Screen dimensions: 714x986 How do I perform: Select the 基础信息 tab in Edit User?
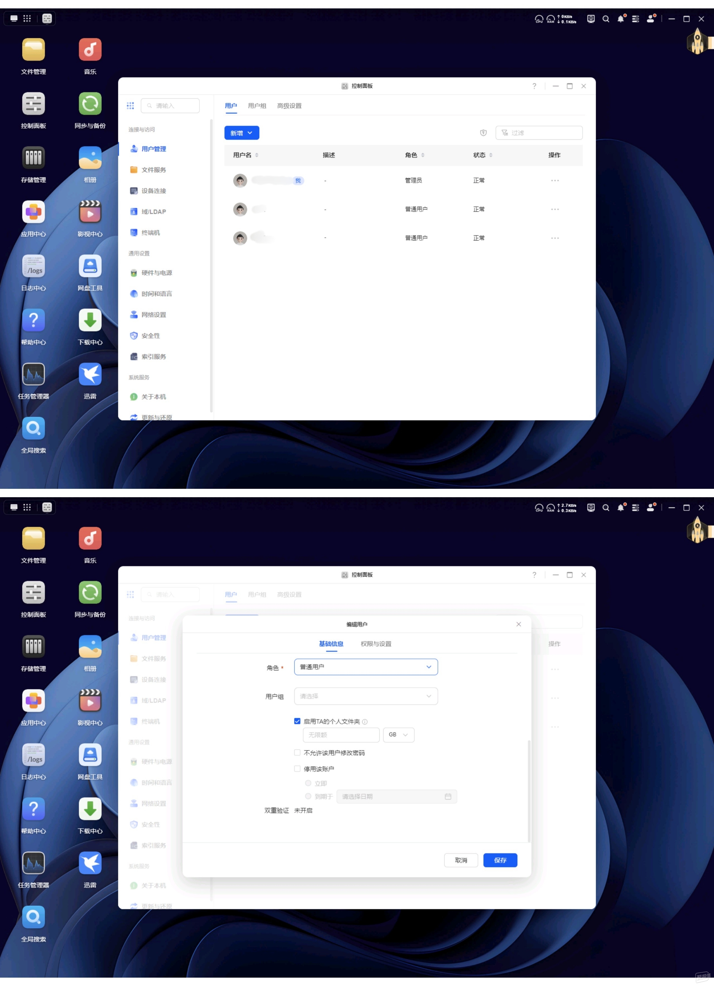tap(331, 644)
